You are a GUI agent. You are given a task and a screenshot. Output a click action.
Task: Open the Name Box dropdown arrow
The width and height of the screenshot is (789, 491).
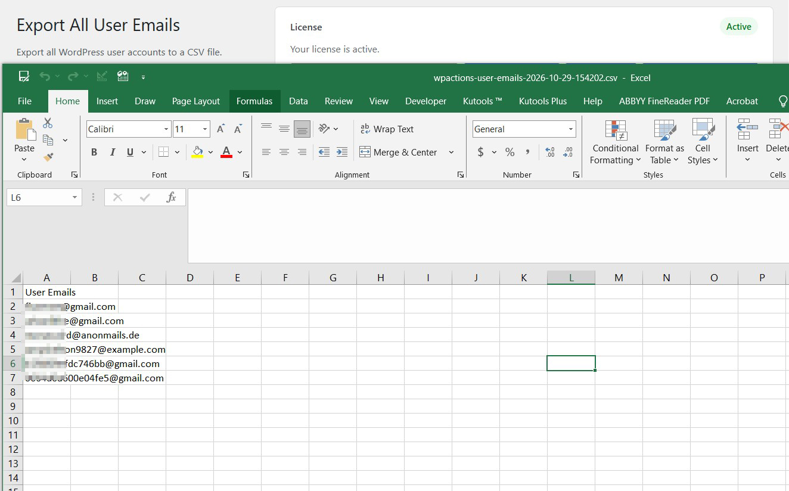(74, 197)
